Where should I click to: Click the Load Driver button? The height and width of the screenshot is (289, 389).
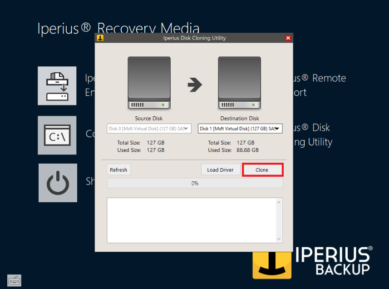point(221,169)
